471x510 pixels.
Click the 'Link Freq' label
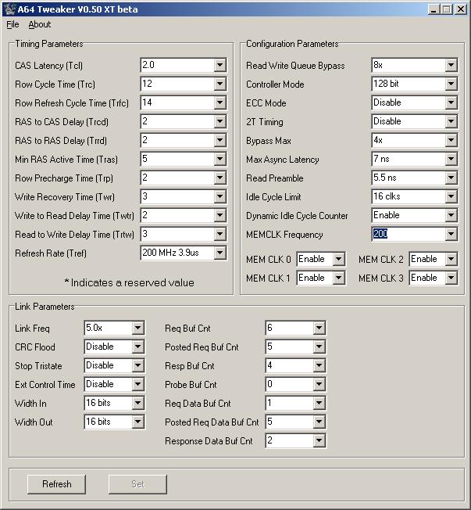(x=32, y=329)
